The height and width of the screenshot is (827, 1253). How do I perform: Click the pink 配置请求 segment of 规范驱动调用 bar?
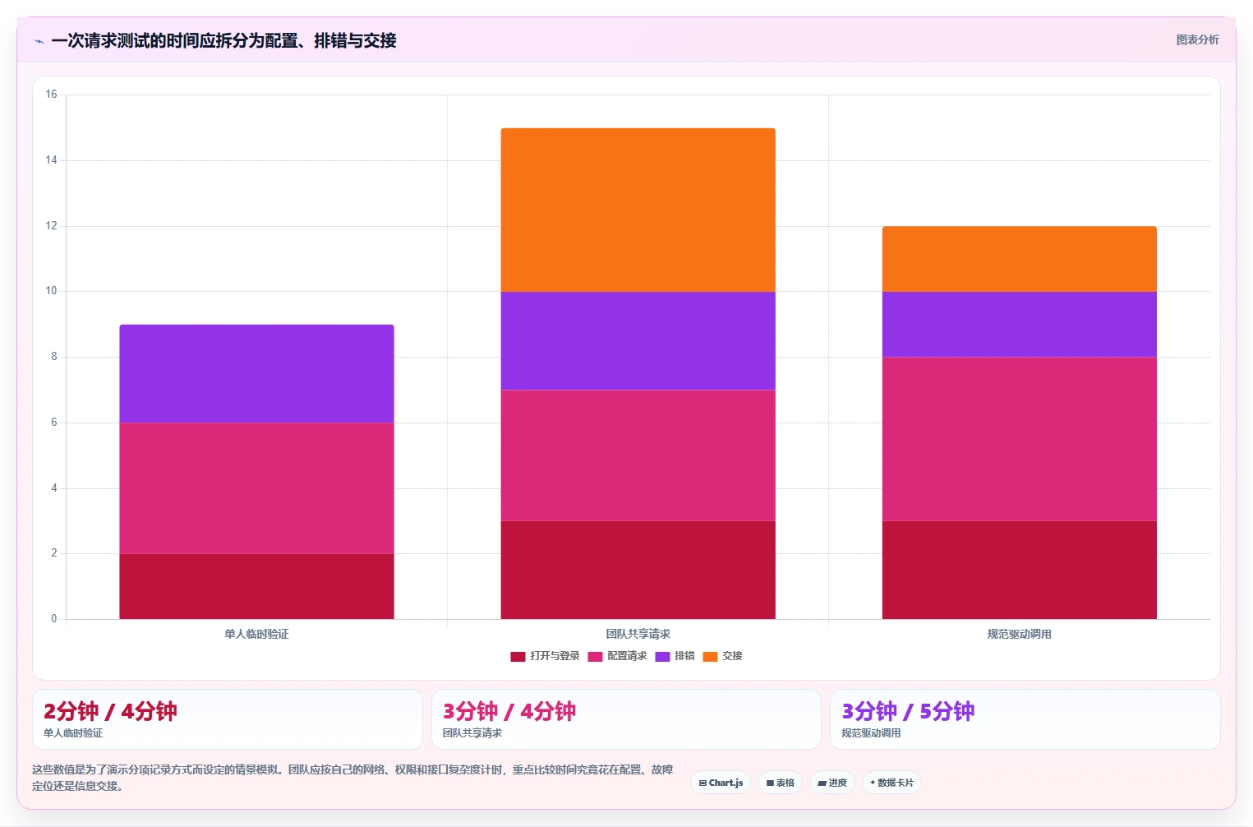pos(1019,439)
